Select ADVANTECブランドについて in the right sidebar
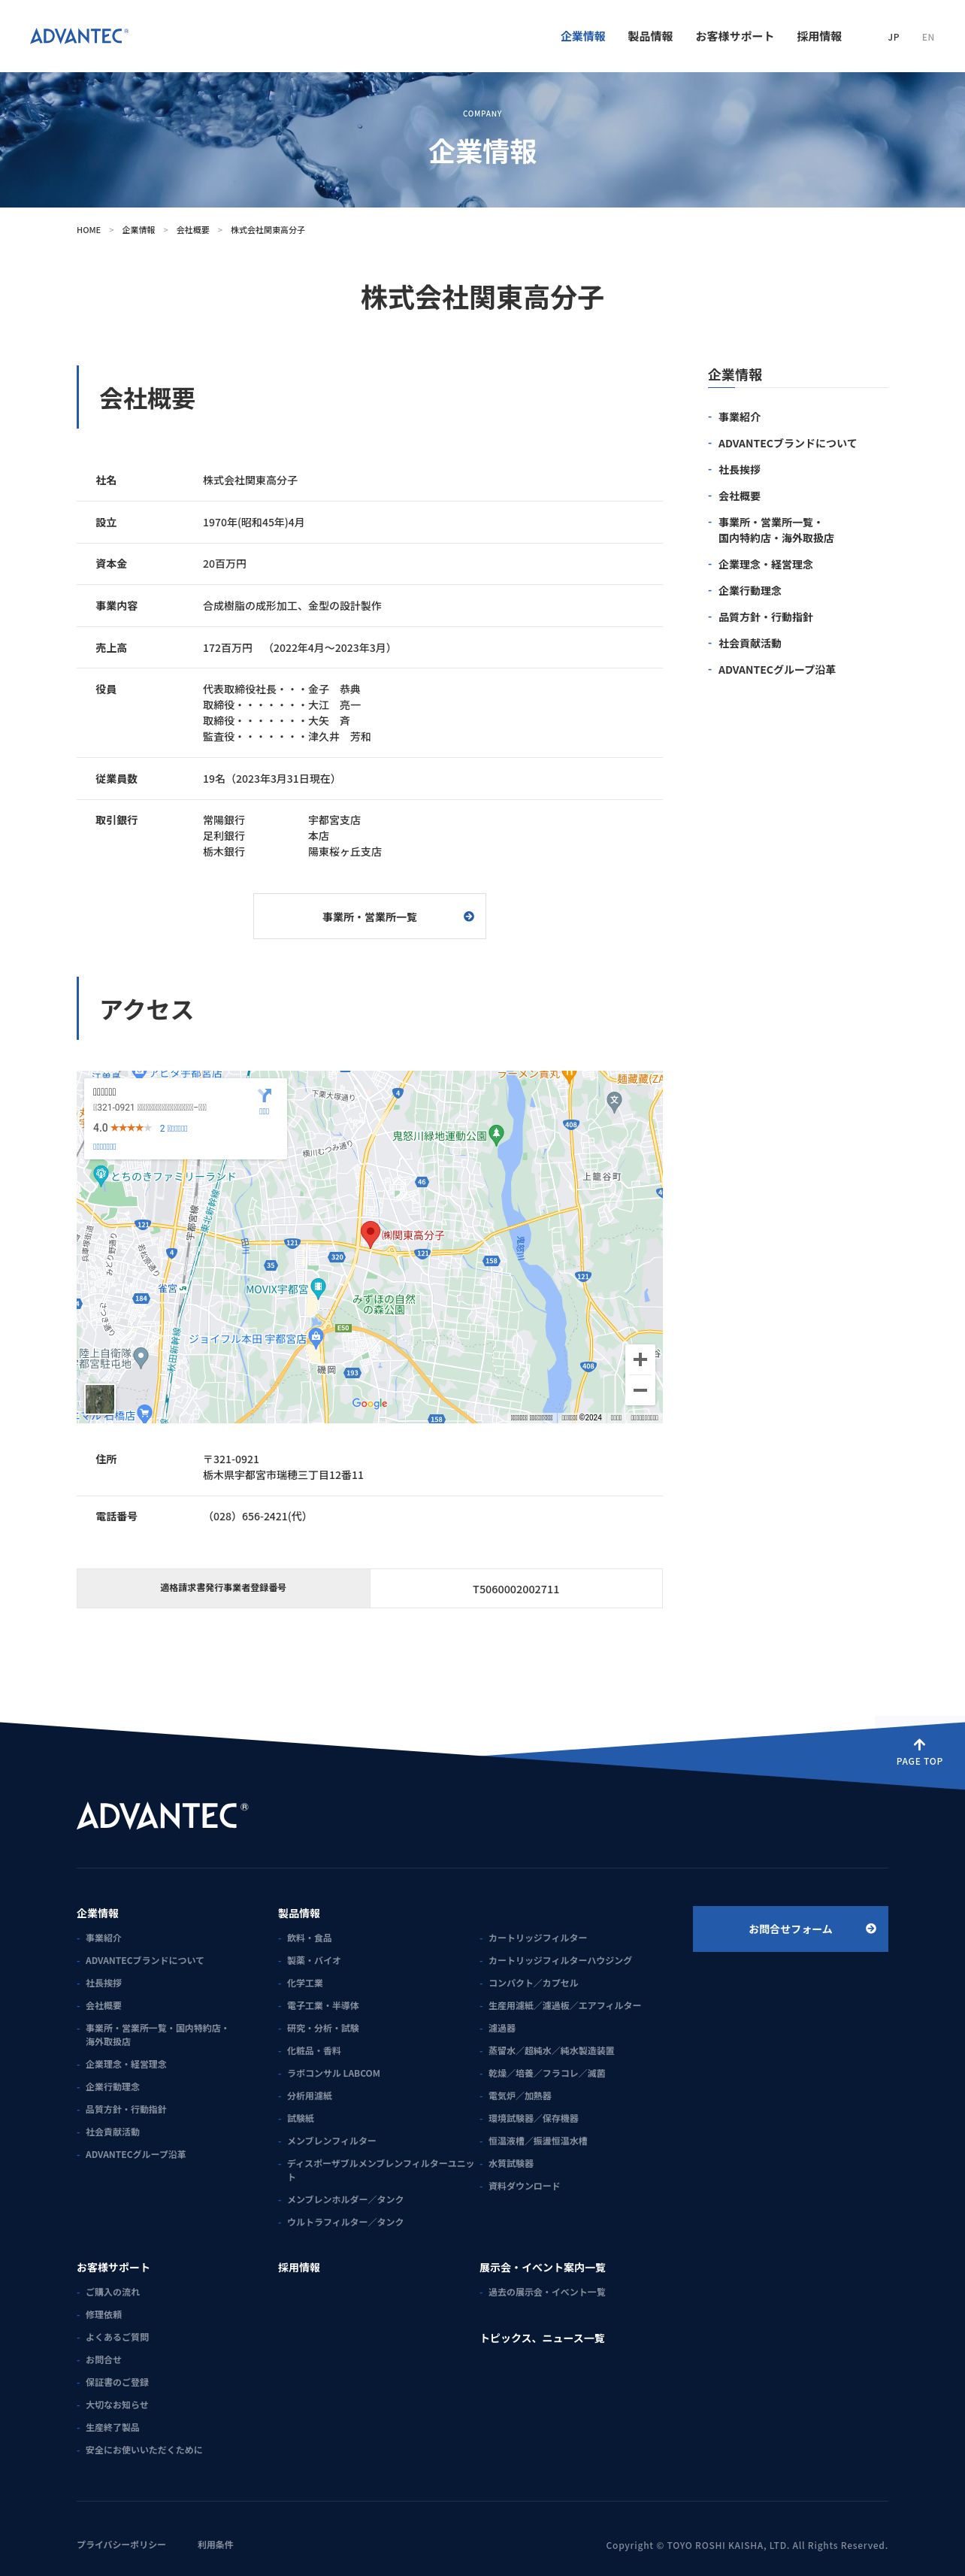Image resolution: width=965 pixels, height=2576 pixels. [x=787, y=444]
